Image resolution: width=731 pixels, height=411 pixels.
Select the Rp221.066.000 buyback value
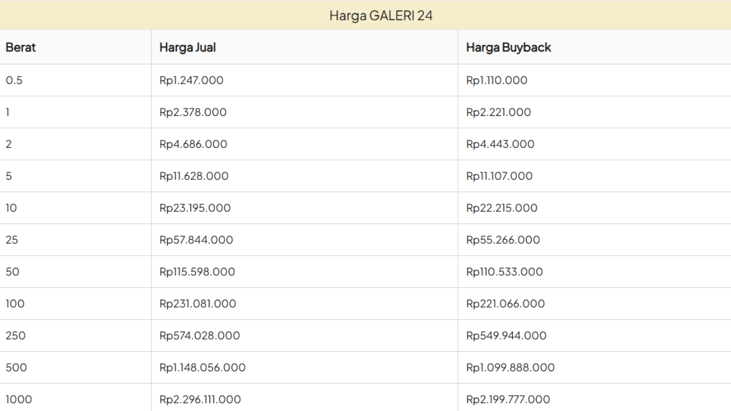505,304
